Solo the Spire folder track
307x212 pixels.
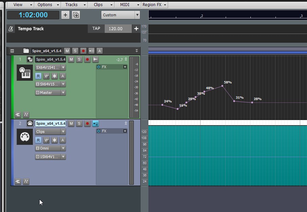point(75,51)
